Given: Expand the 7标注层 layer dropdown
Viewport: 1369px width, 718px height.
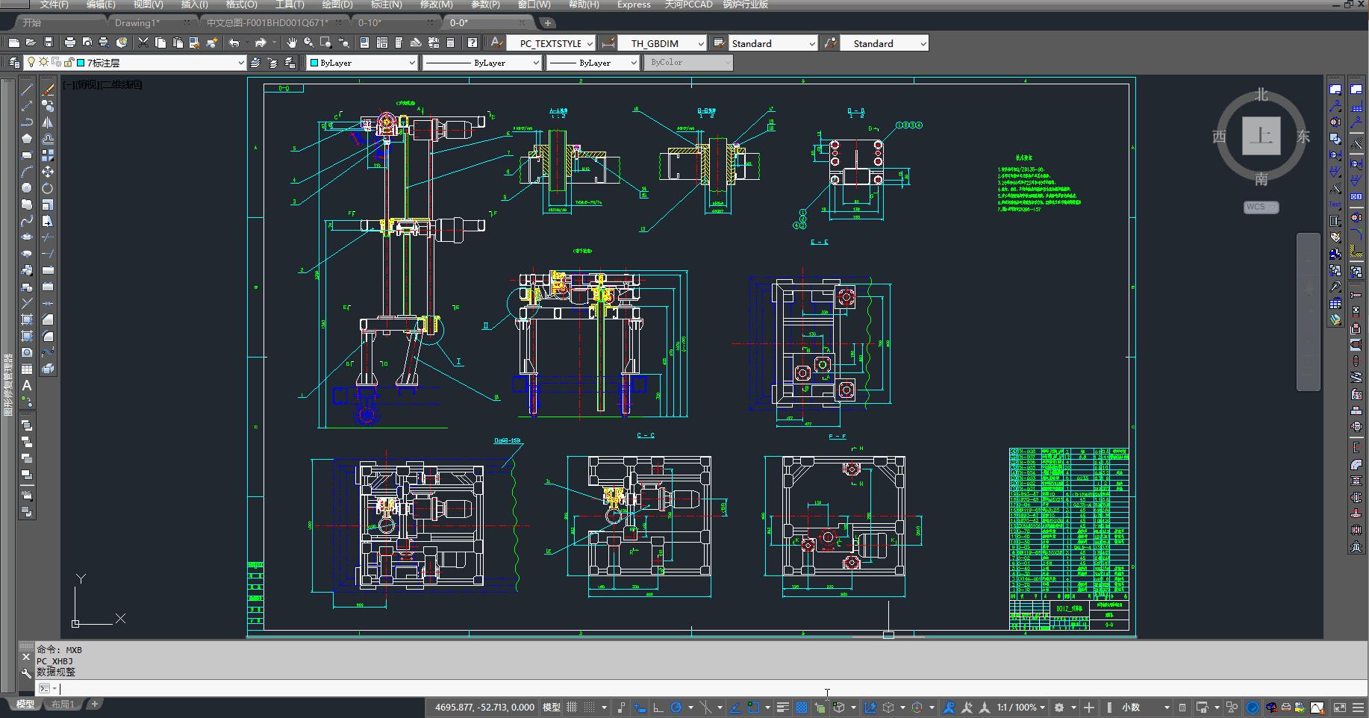Looking at the screenshot, I should coord(240,63).
